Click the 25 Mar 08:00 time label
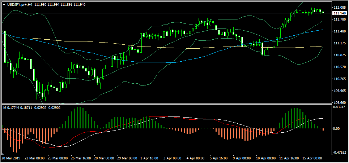Screen dimensions: 349x163 pos(58,158)
